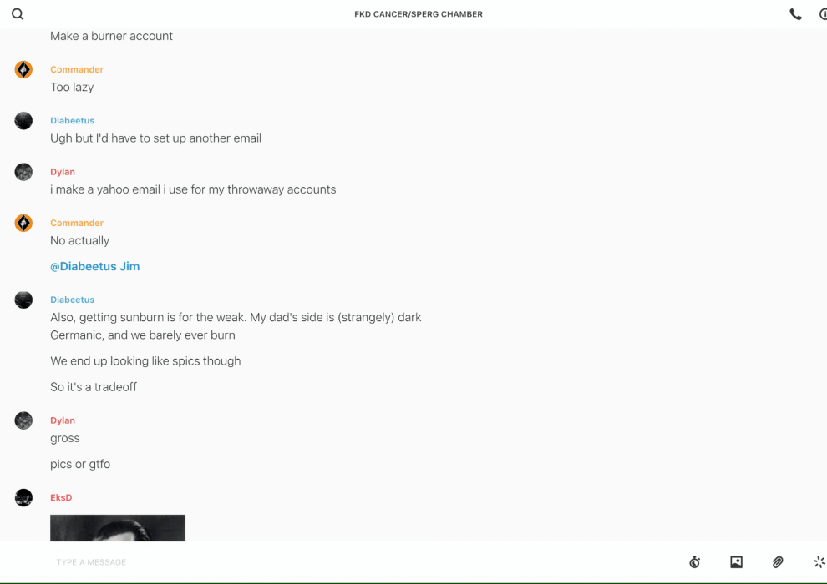
Task: Click Commander's orange avatar near Too lazy
Action: point(23,69)
